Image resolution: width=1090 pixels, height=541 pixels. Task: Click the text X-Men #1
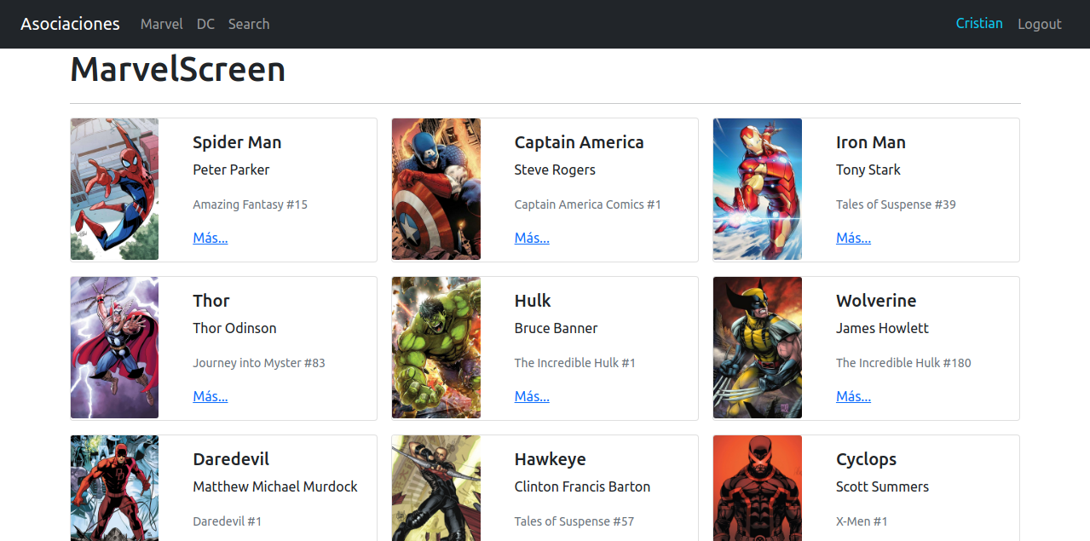click(862, 521)
